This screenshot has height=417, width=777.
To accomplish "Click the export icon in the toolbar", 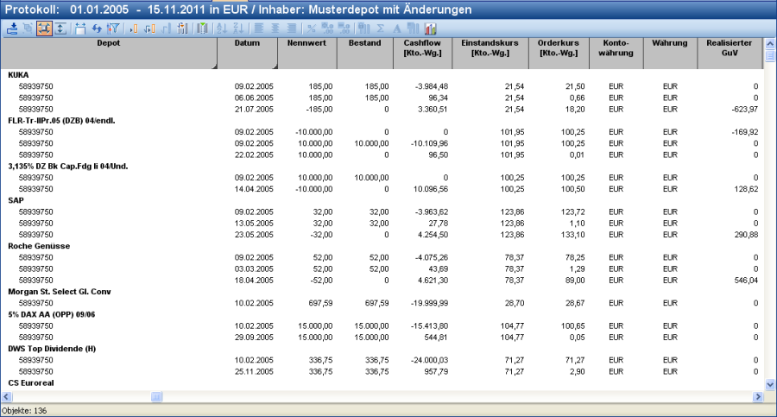I will [x=12, y=28].
